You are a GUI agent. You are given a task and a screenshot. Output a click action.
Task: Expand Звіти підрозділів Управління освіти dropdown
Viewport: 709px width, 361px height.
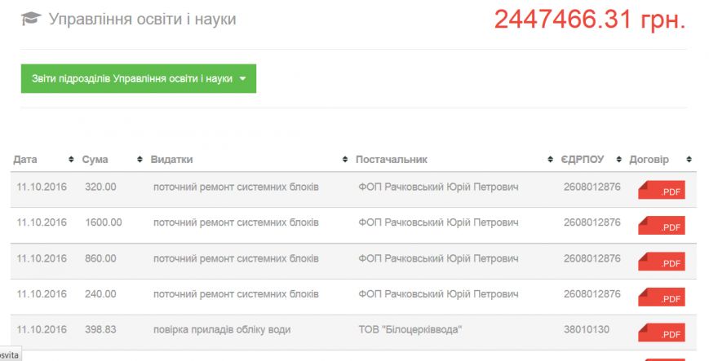[x=139, y=78]
